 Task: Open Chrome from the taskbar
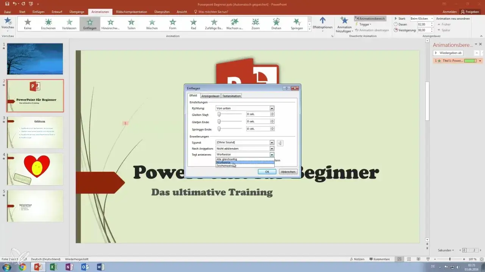[x=22, y=267]
